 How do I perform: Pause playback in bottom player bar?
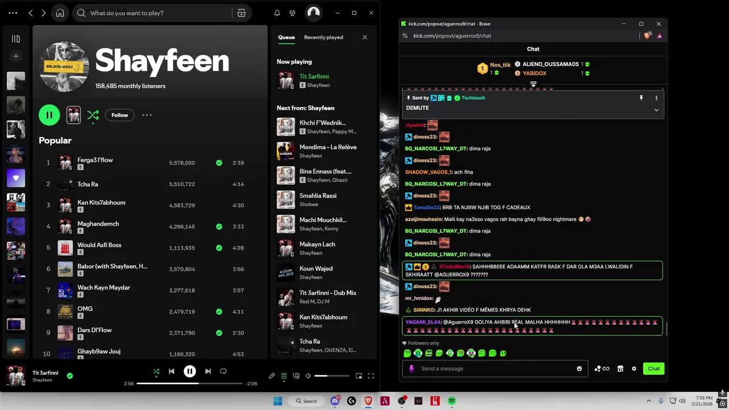190,371
